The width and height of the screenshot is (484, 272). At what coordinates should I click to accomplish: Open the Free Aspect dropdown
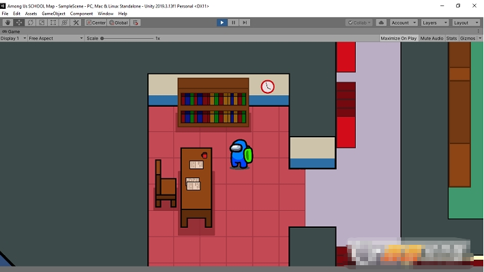55,38
